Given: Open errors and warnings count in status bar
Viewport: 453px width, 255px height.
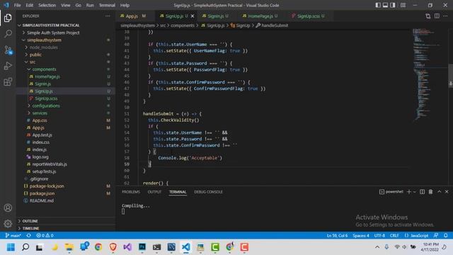Looking at the screenshot, I should point(45,235).
